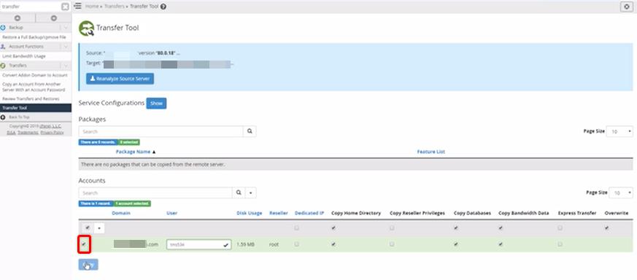Toggle header row Copy Databases checkbox
Image resolution: width=637 pixels, height=280 pixels.
(456, 228)
